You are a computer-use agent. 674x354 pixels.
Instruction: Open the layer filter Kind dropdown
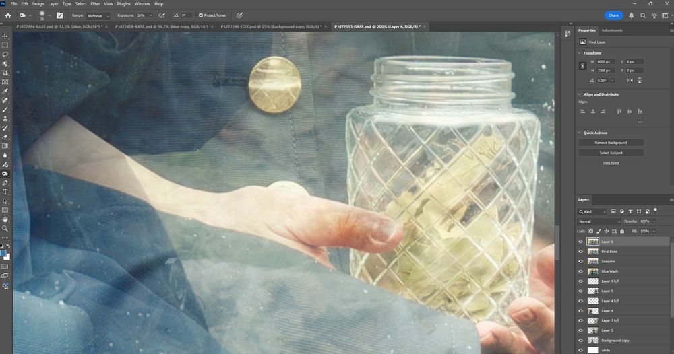592,211
